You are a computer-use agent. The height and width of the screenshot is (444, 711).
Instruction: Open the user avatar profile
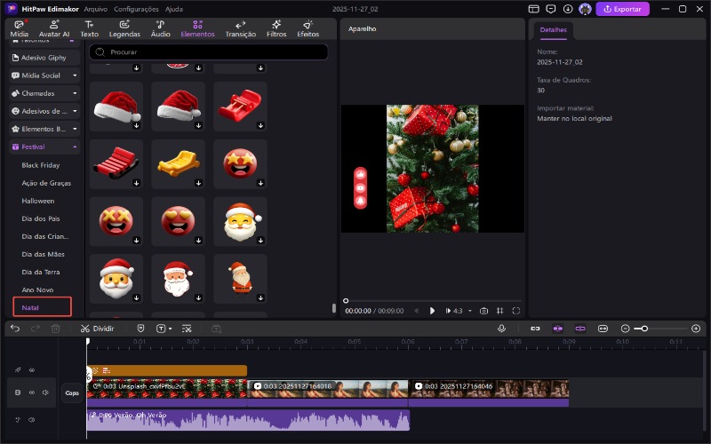click(x=585, y=9)
